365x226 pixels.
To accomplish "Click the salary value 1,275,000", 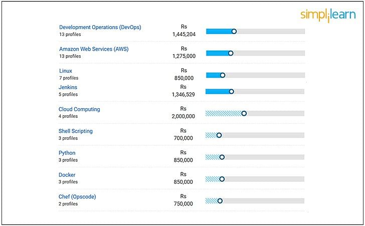I will pyautogui.click(x=184, y=56).
